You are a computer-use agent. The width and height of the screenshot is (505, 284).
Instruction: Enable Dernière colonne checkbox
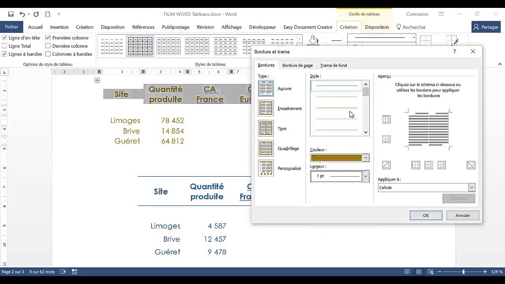(x=48, y=46)
